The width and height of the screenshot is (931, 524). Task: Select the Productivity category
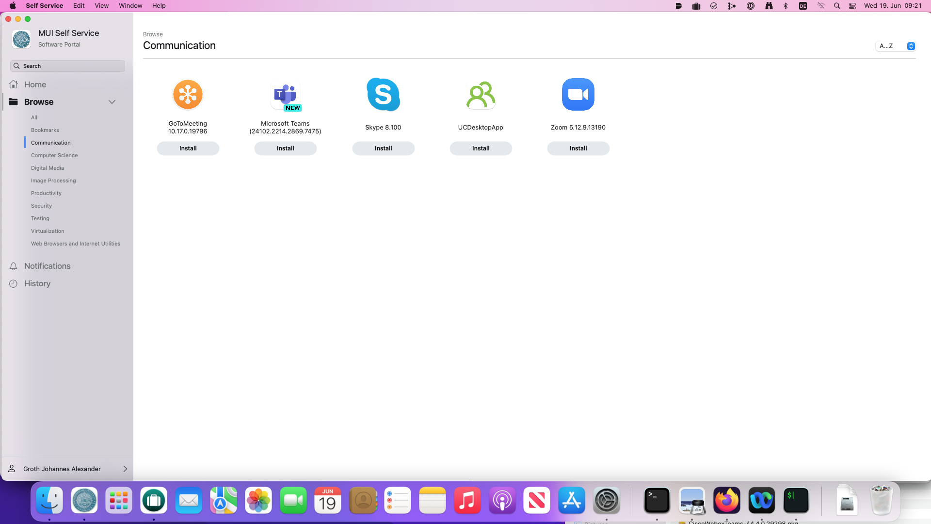click(46, 193)
